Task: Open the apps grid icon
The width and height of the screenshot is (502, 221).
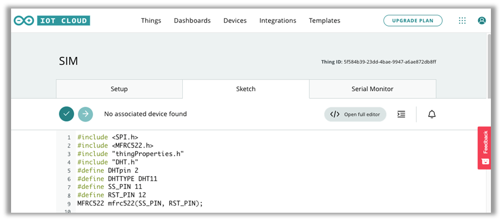Action: (462, 20)
